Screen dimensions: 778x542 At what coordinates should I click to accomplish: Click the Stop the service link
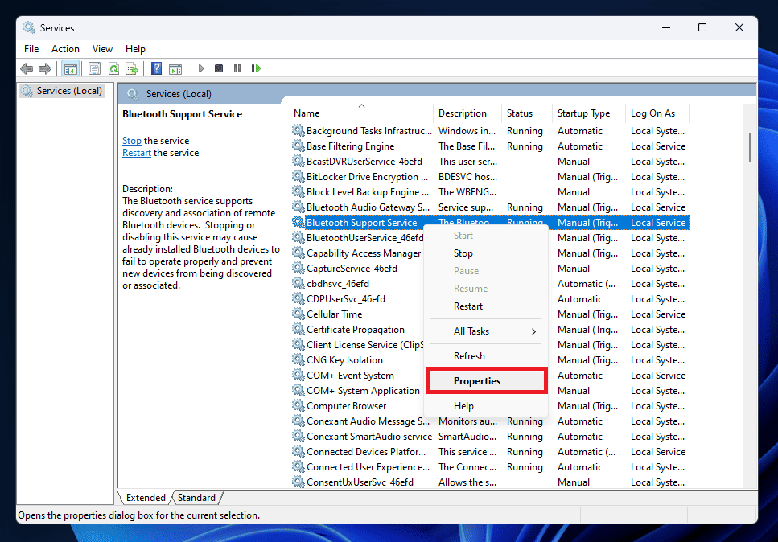[x=132, y=141]
